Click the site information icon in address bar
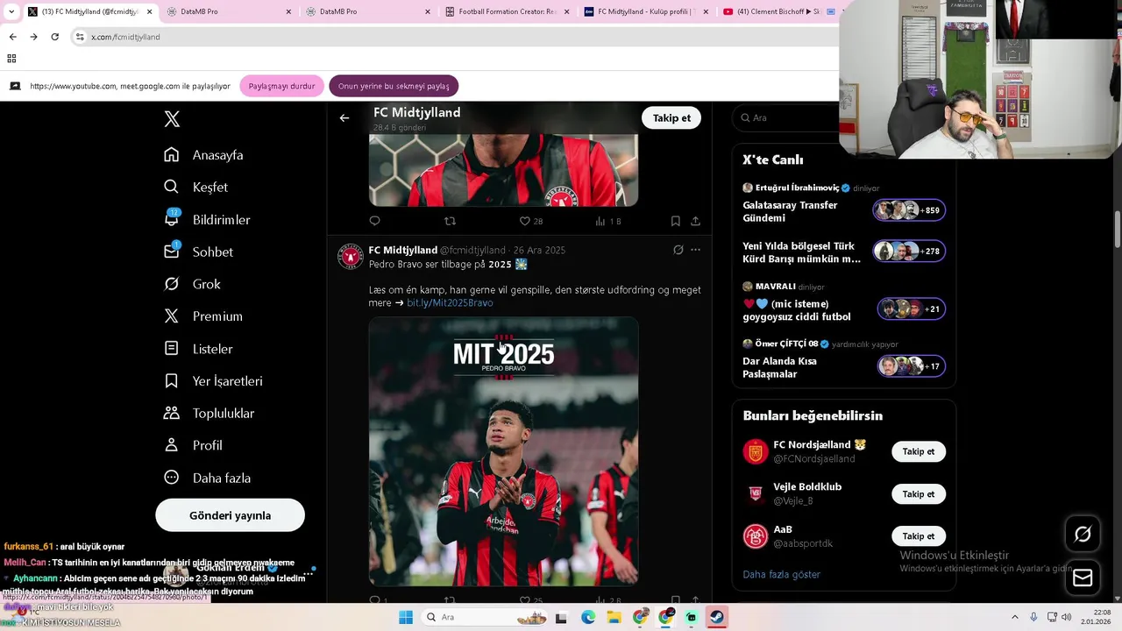Screen dimensions: 1122x631 [x=80, y=37]
